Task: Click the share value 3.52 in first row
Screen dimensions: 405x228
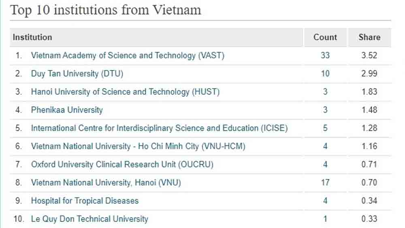Action: 369,55
